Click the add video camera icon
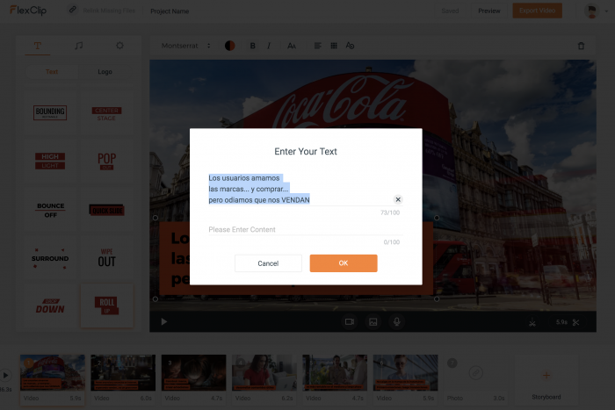The height and width of the screenshot is (410, 615). [x=350, y=322]
